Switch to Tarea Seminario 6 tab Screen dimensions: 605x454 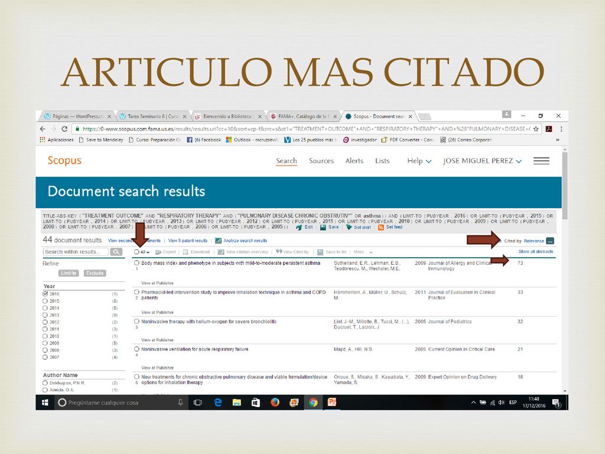(x=153, y=116)
